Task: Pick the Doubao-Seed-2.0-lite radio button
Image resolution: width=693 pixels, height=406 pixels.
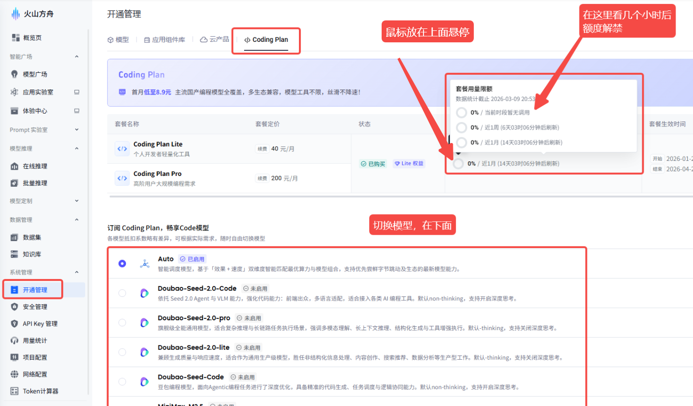Action: coord(123,352)
